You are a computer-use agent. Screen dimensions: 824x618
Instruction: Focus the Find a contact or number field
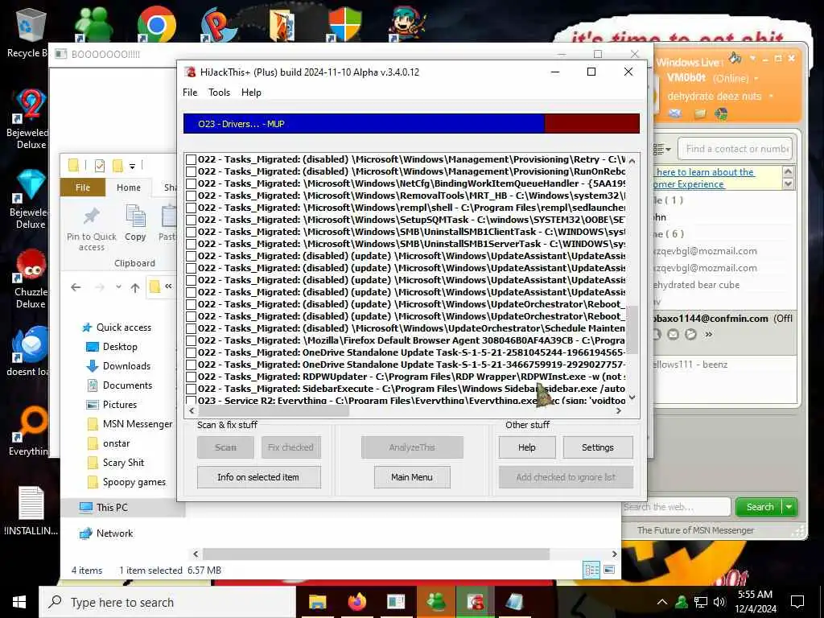(735, 149)
